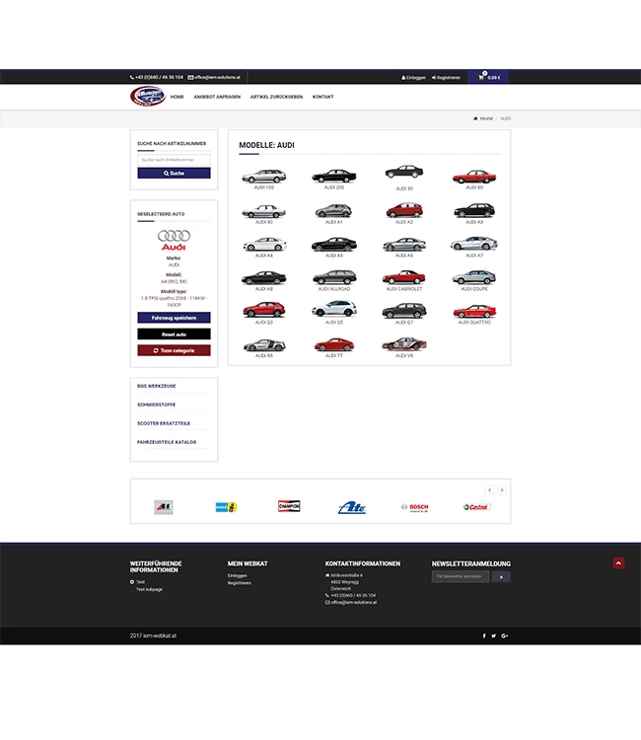This screenshot has width=641, height=740.
Task: Click Fahrzeug speichern button
Action: 174,318
